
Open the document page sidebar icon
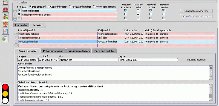5,31
